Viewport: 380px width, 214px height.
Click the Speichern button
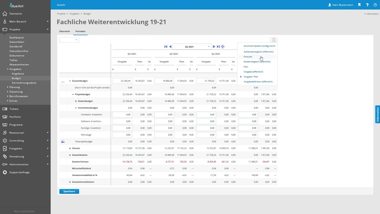(69, 191)
